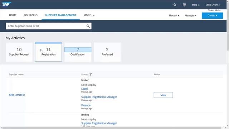
Task: Open the ABB LIMITED supplier link
Action: click(x=17, y=95)
